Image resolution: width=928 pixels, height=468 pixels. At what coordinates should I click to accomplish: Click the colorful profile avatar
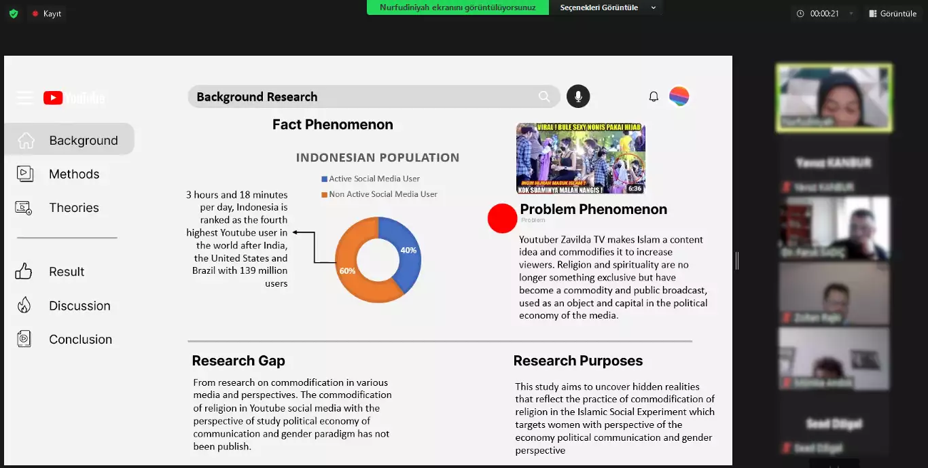coord(679,96)
